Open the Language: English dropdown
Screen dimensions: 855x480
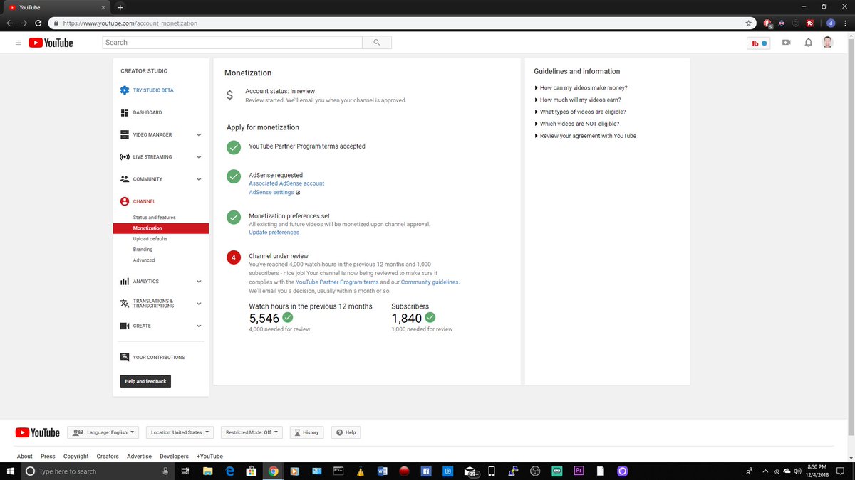(x=104, y=432)
